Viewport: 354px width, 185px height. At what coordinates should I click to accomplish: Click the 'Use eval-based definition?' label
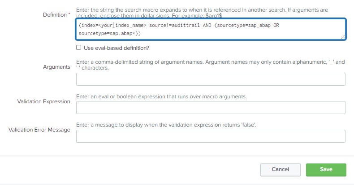[x=116, y=48]
